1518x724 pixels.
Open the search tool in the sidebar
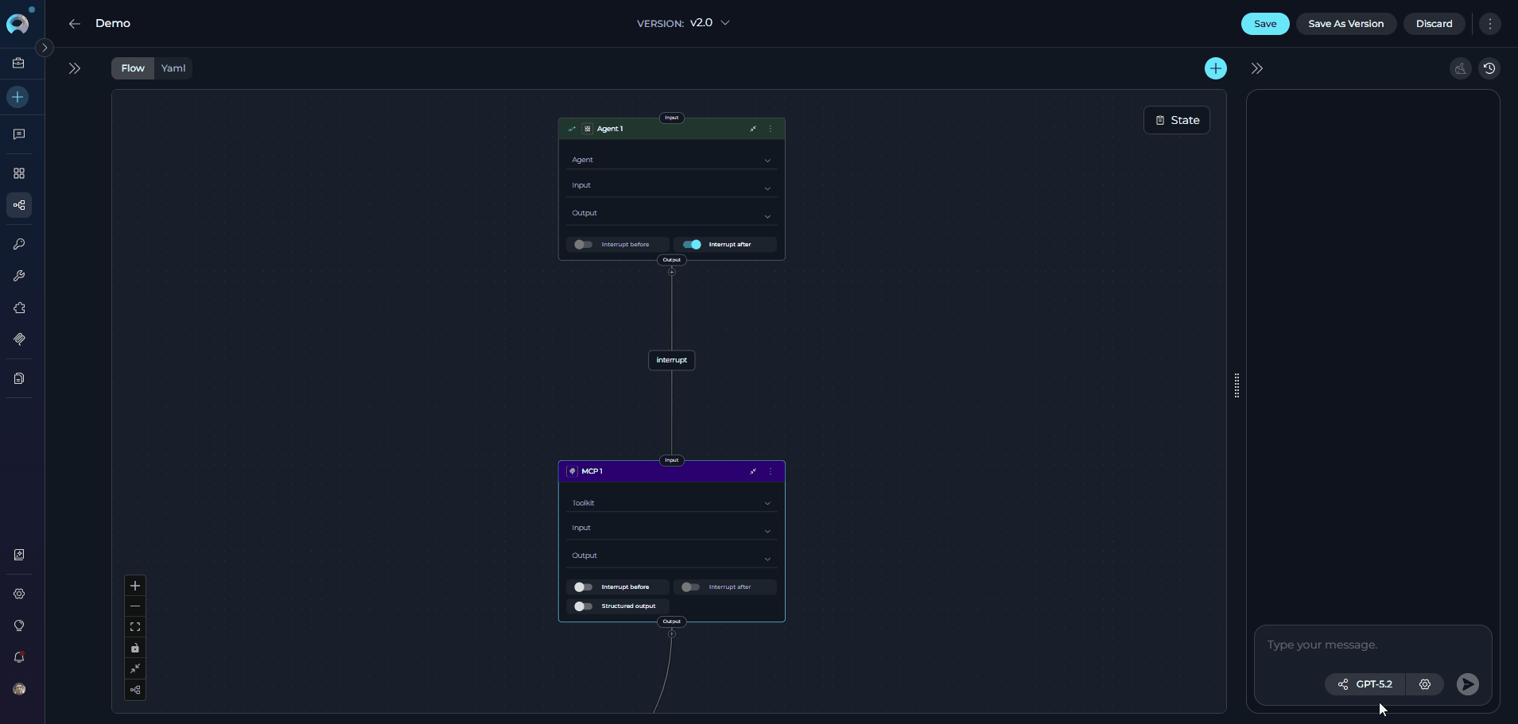click(x=19, y=244)
